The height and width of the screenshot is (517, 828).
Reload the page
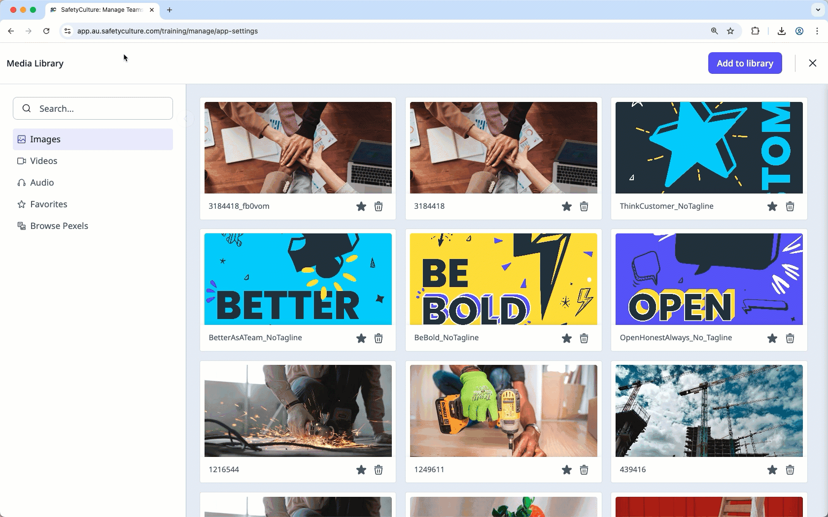[x=46, y=31]
